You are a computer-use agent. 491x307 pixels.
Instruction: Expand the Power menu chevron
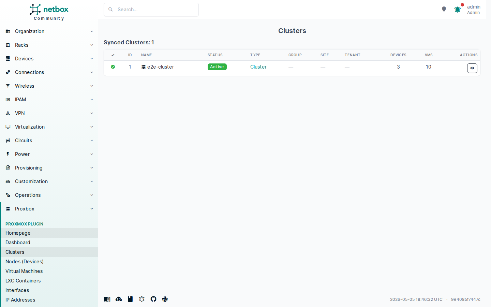pos(92,154)
